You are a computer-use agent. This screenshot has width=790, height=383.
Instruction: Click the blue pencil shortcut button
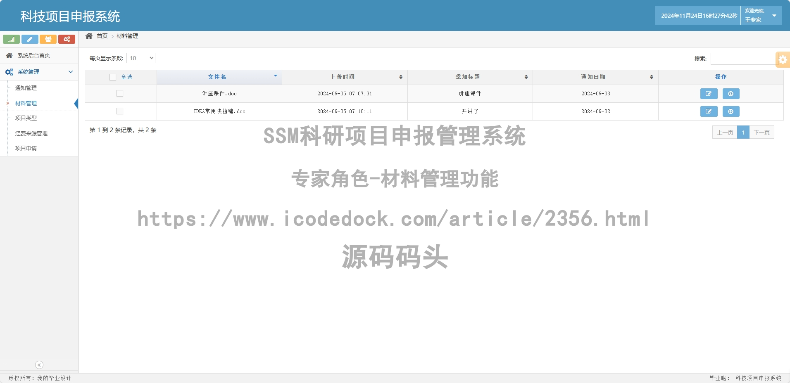[30, 39]
